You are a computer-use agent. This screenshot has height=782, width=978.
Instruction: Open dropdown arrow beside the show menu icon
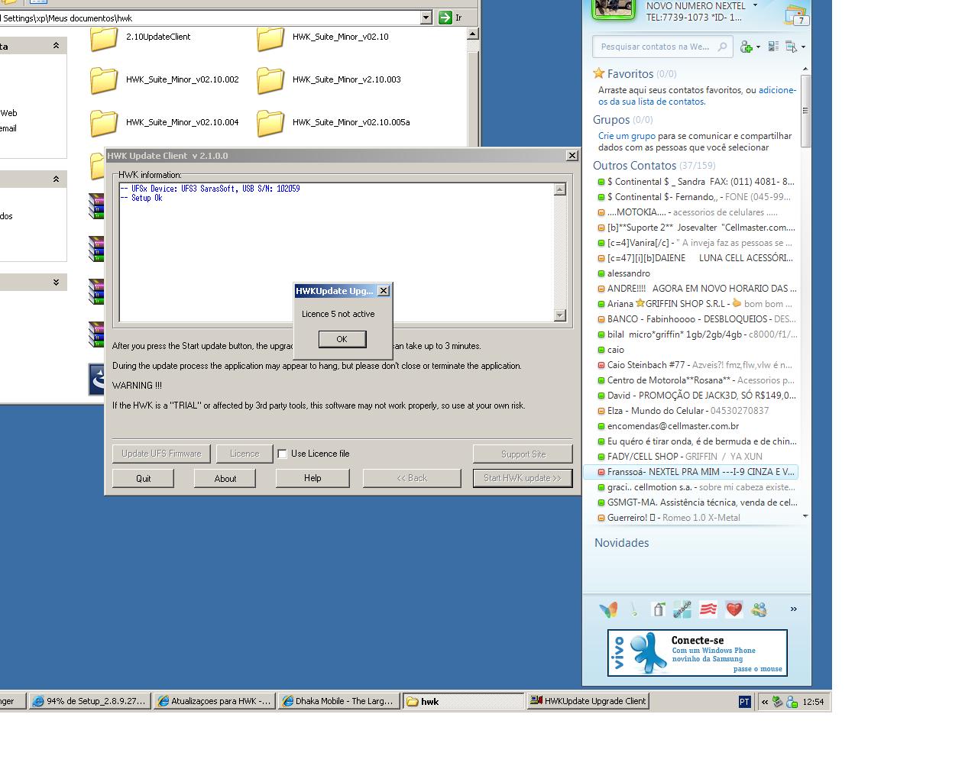point(802,47)
